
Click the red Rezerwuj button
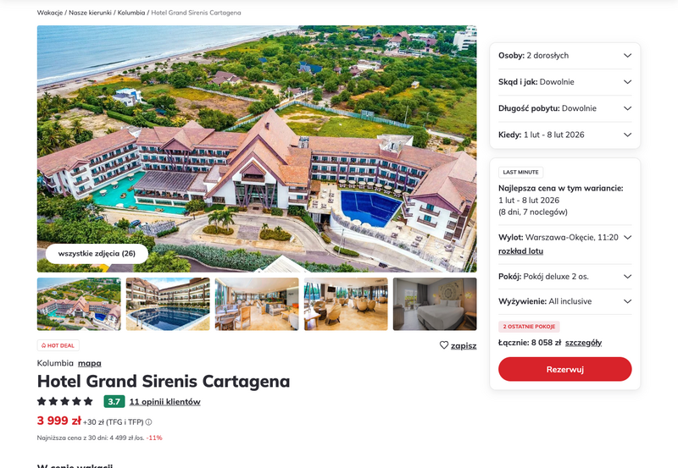pyautogui.click(x=564, y=369)
